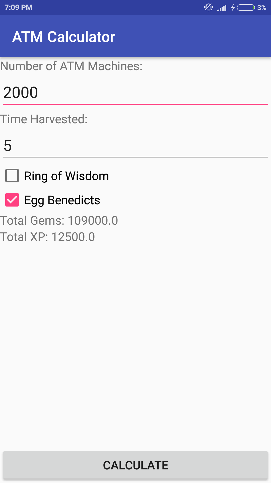Tap the 7:09 PM clock
This screenshot has height=483, width=271.
18,8
